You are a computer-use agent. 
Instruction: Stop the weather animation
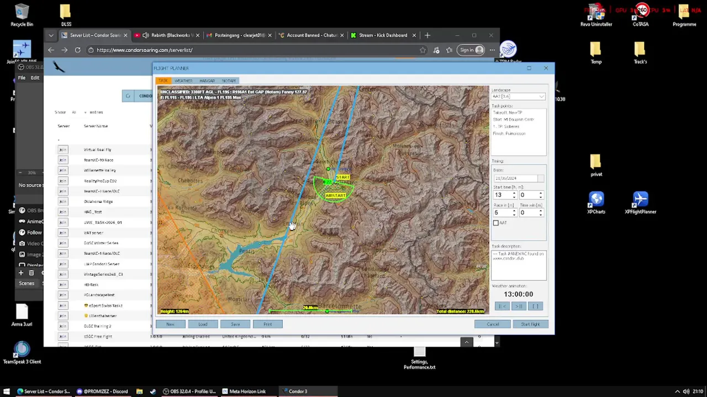[x=535, y=307]
